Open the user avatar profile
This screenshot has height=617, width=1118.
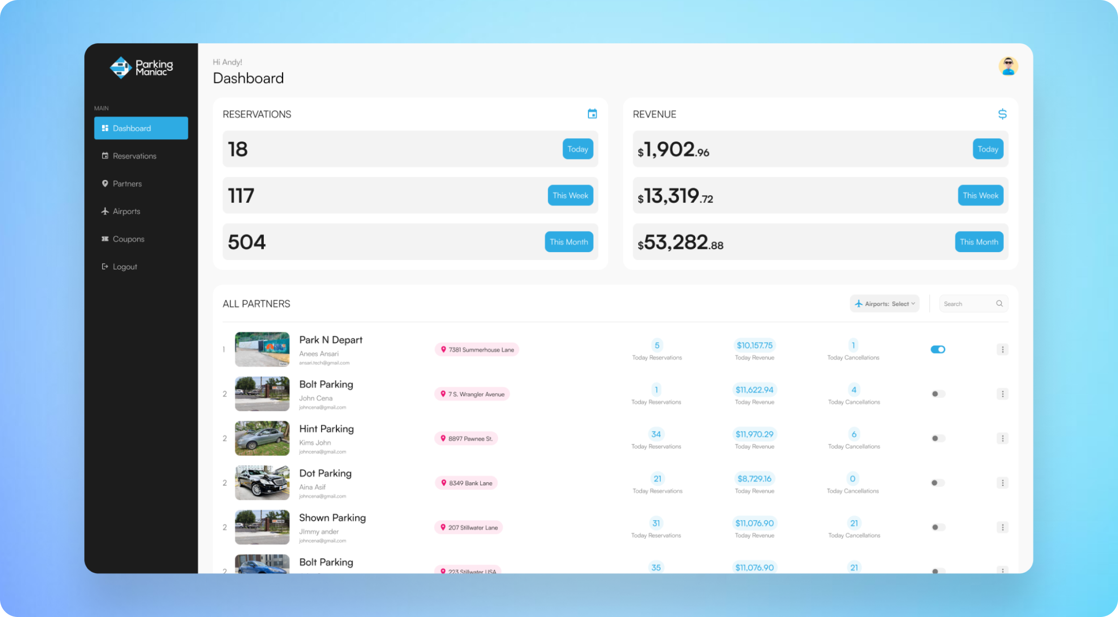click(x=1008, y=66)
